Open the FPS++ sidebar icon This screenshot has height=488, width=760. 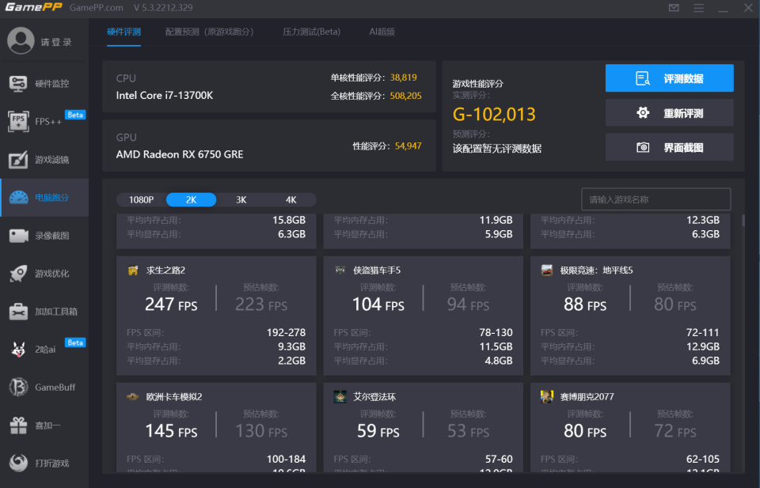coord(18,121)
